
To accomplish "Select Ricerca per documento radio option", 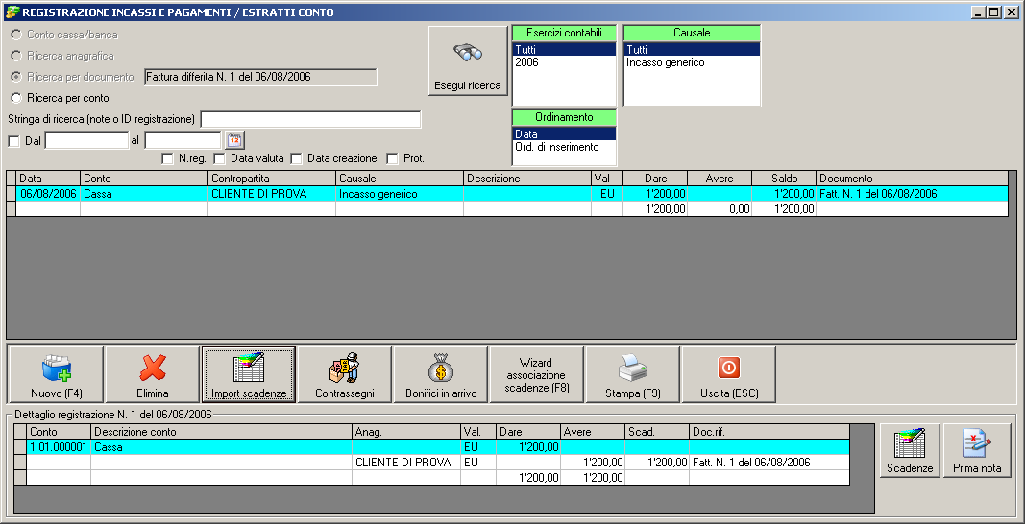I will [16, 77].
